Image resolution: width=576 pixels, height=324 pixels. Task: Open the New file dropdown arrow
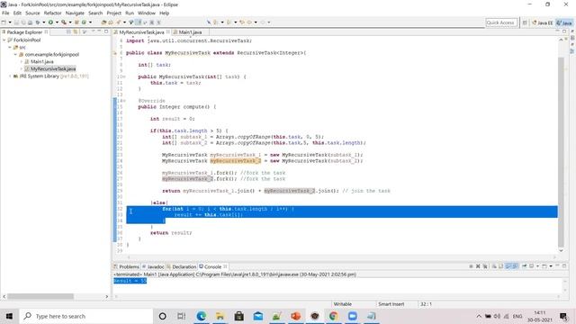pyautogui.click(x=10, y=22)
